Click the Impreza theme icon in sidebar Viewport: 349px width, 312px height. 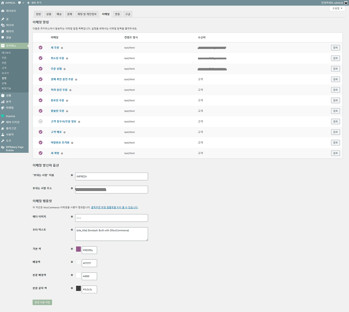(x=3, y=116)
